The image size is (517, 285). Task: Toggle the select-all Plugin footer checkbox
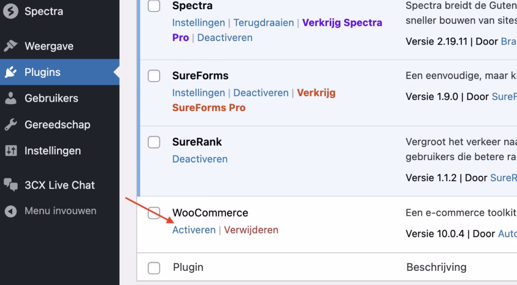point(154,268)
